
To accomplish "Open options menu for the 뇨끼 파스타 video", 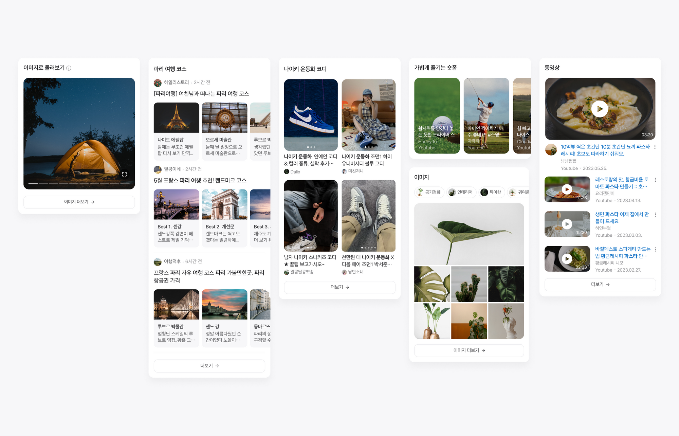I will tap(655, 147).
